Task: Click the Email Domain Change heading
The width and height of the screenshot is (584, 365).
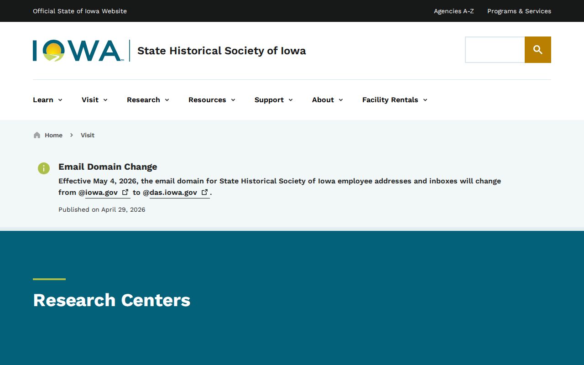Action: click(x=108, y=167)
